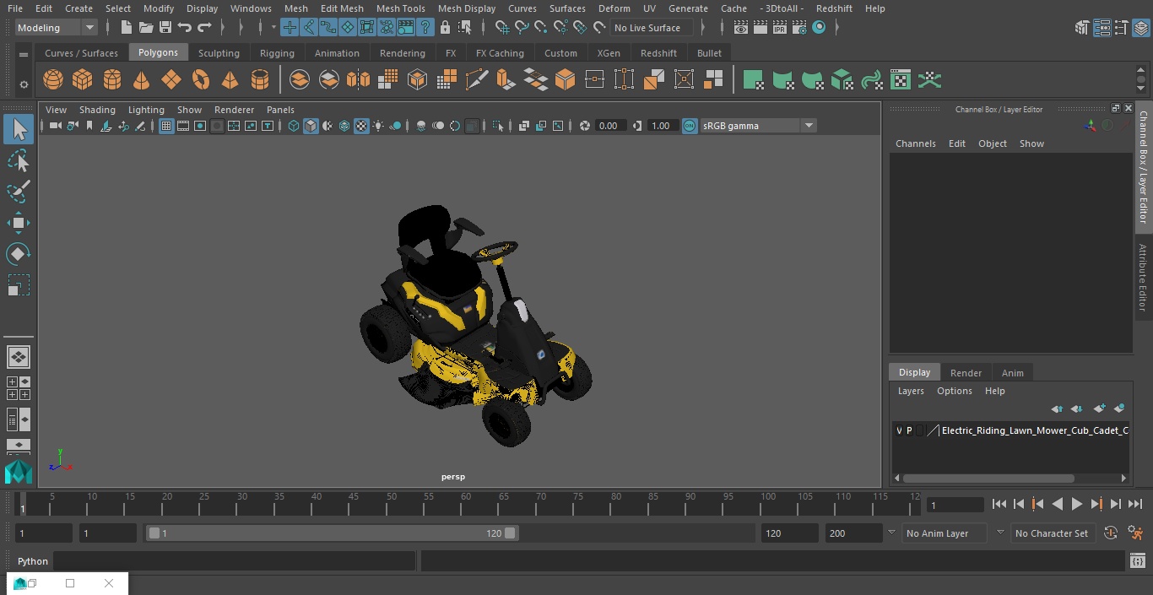
Task: Activate the Rotate tool in toolbox
Action: click(19, 254)
